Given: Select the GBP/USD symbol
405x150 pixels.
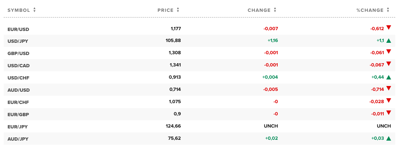Looking at the screenshot, I should coord(18,53).
